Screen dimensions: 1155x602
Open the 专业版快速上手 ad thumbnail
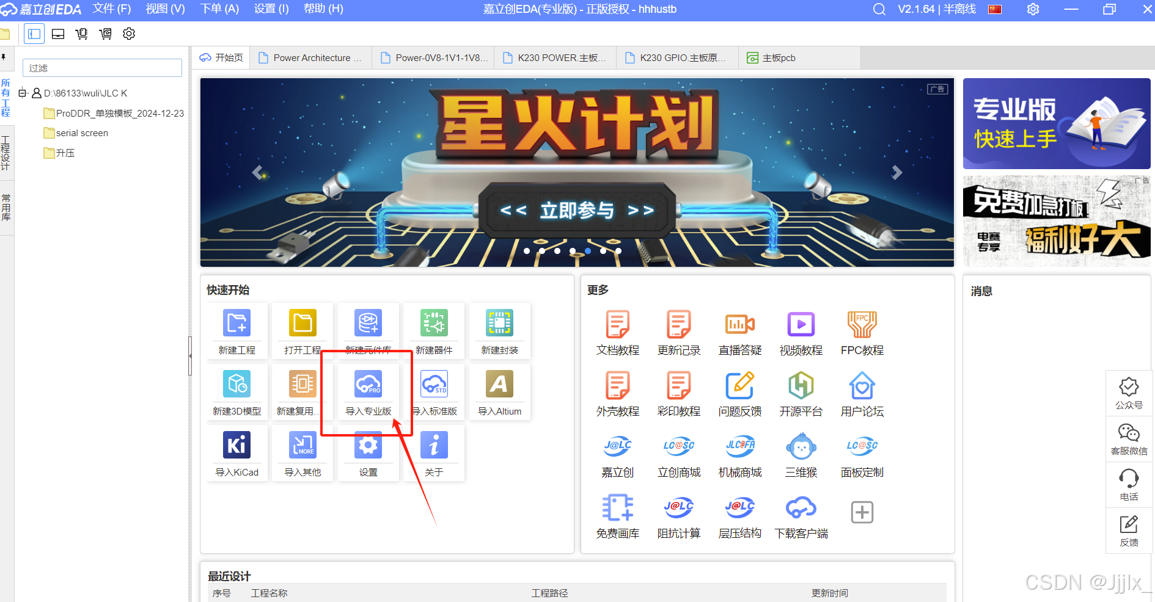pos(1057,123)
